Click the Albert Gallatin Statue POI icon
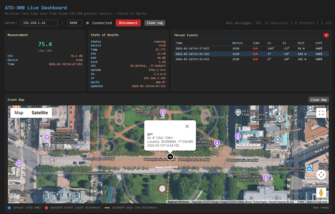The width and height of the screenshot is (335, 214). point(265,178)
